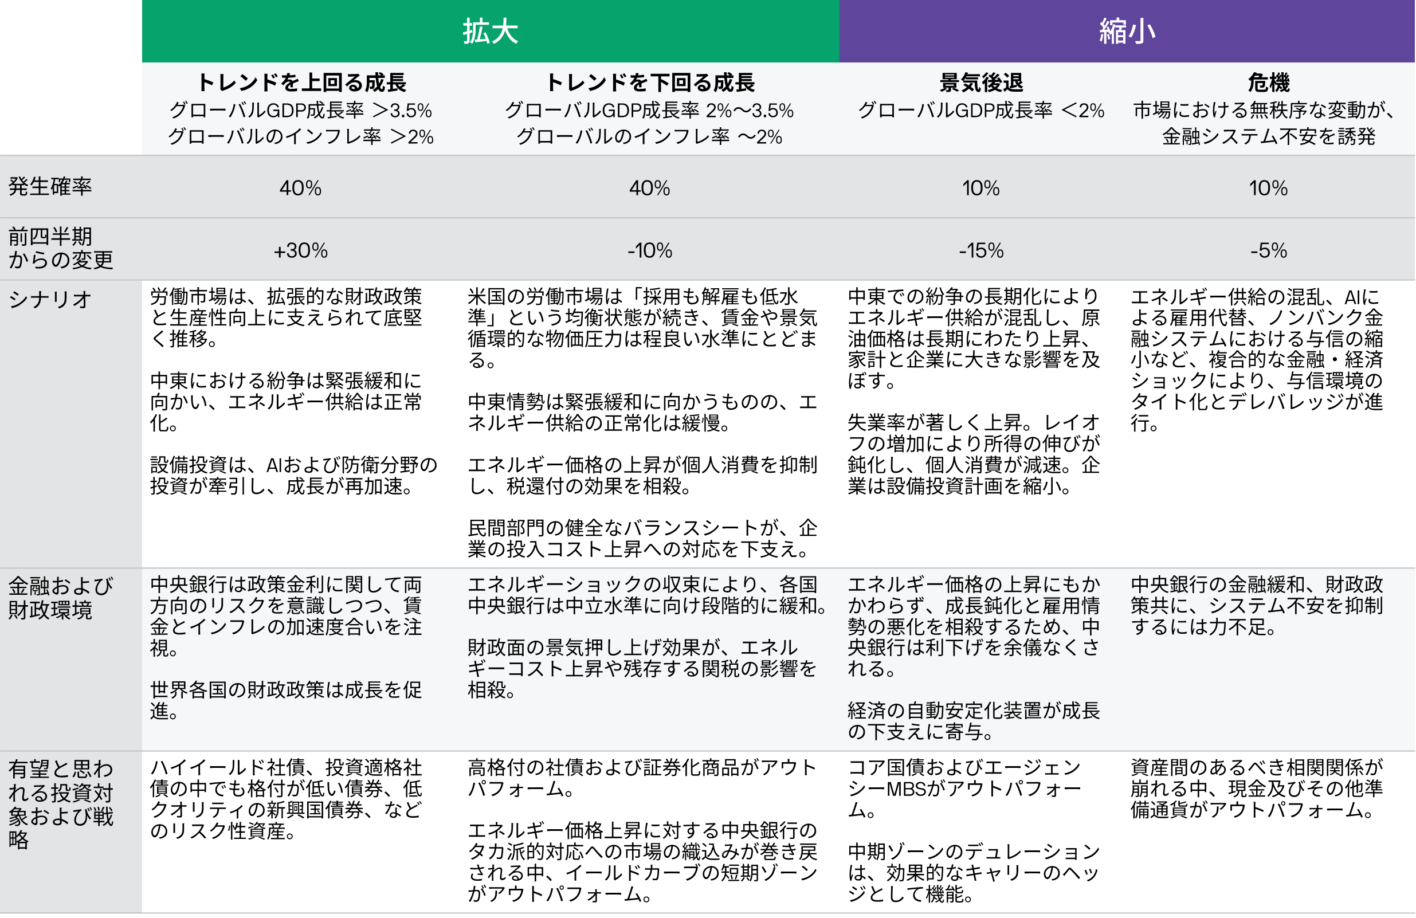Click text グローバルのインフレ率 〜2%

coord(650,136)
